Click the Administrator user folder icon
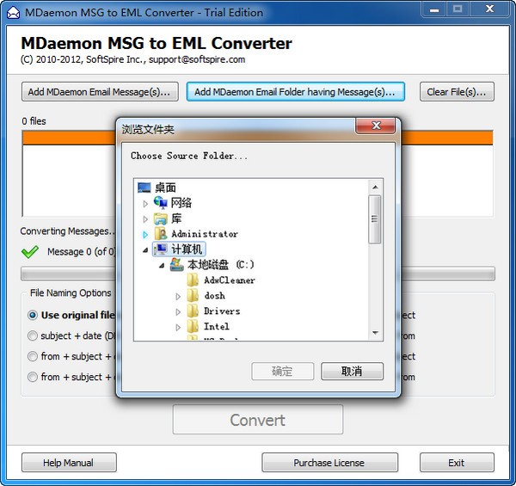This screenshot has height=486, width=516. (x=161, y=234)
